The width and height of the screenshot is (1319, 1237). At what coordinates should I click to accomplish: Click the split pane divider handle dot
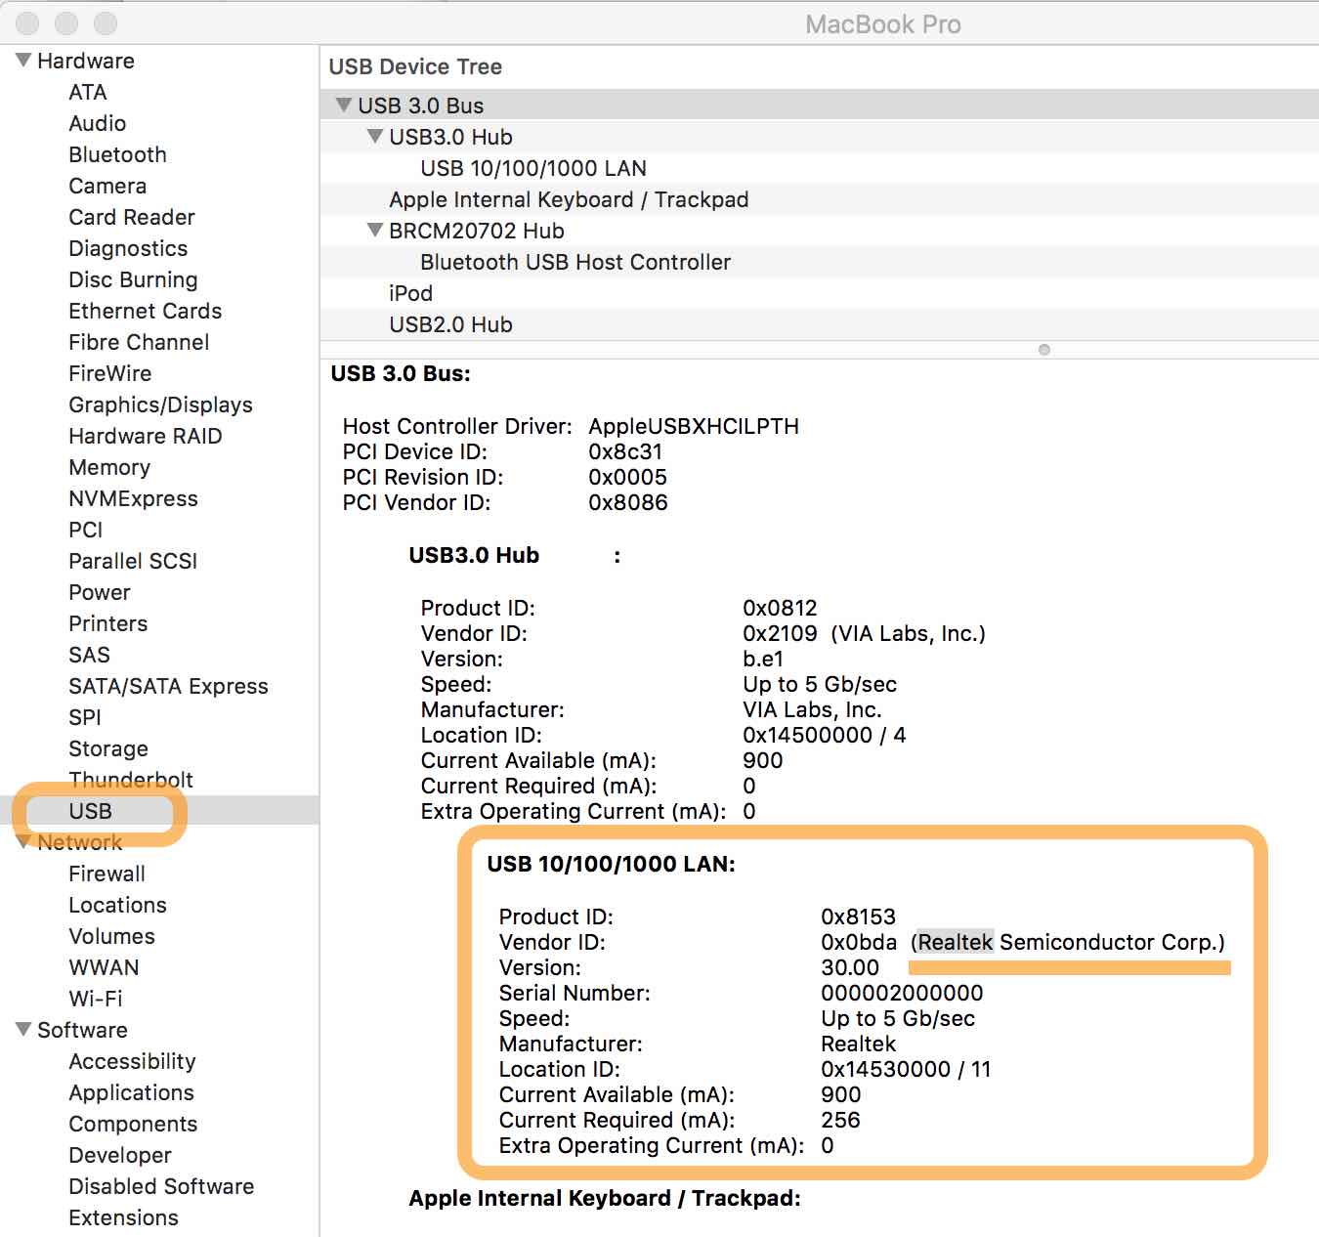[x=1044, y=350]
